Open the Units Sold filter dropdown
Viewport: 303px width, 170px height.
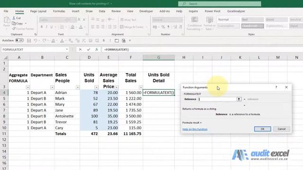(x=97, y=87)
